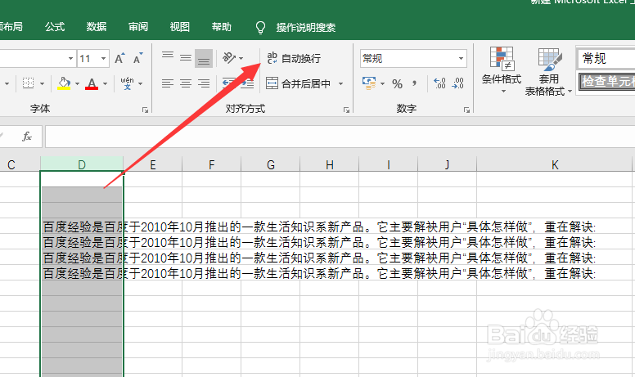635x377 pixels.
Task: Expand the font name dropdown arrow
Action: [71, 59]
